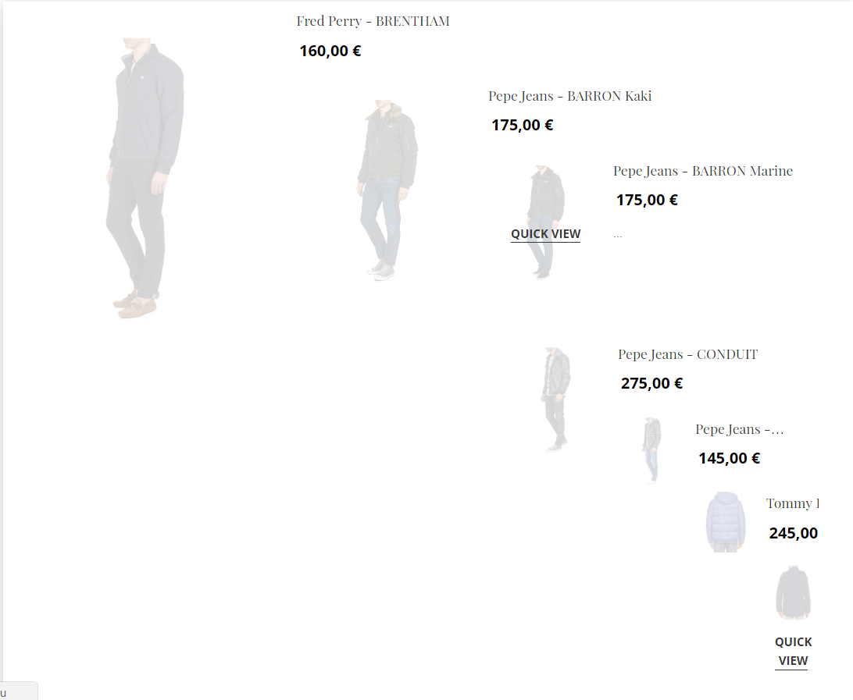Open Pepe Jeans - BARRON Kaki title link
This screenshot has height=700, width=853.
coord(569,96)
